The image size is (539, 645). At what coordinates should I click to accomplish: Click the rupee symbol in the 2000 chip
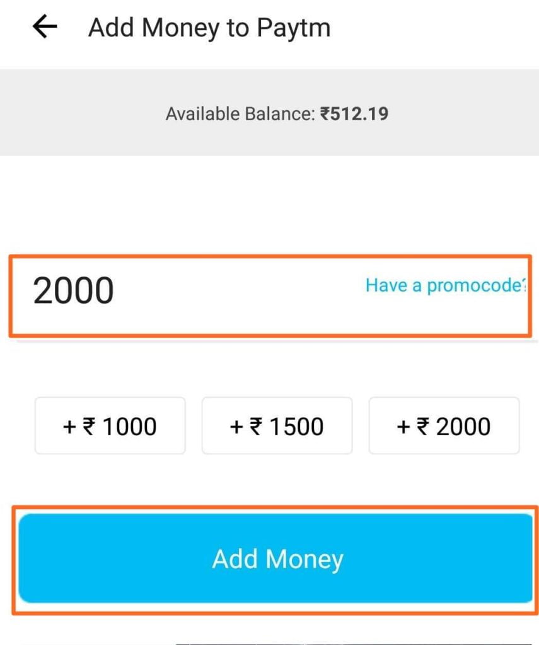point(423,426)
